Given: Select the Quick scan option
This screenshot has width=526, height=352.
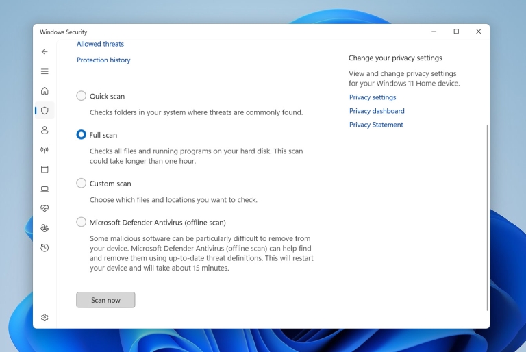Looking at the screenshot, I should pos(82,96).
